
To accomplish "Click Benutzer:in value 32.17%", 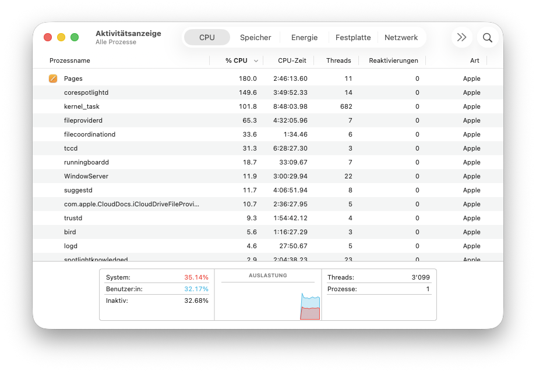I will (x=196, y=289).
